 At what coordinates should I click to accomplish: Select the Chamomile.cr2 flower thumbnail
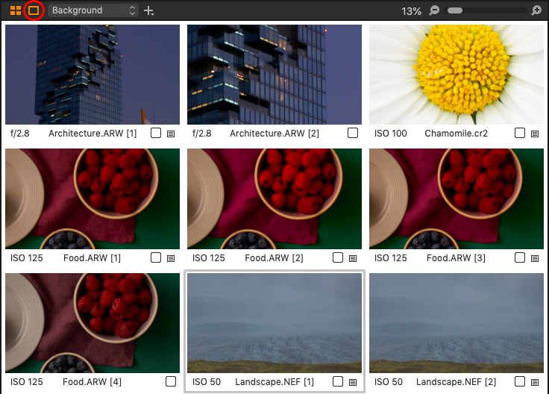(x=457, y=75)
